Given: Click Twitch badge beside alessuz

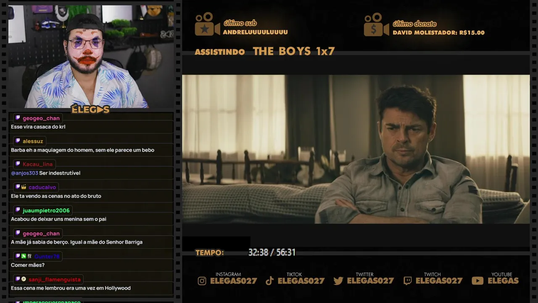Looking at the screenshot, I should coord(18,141).
